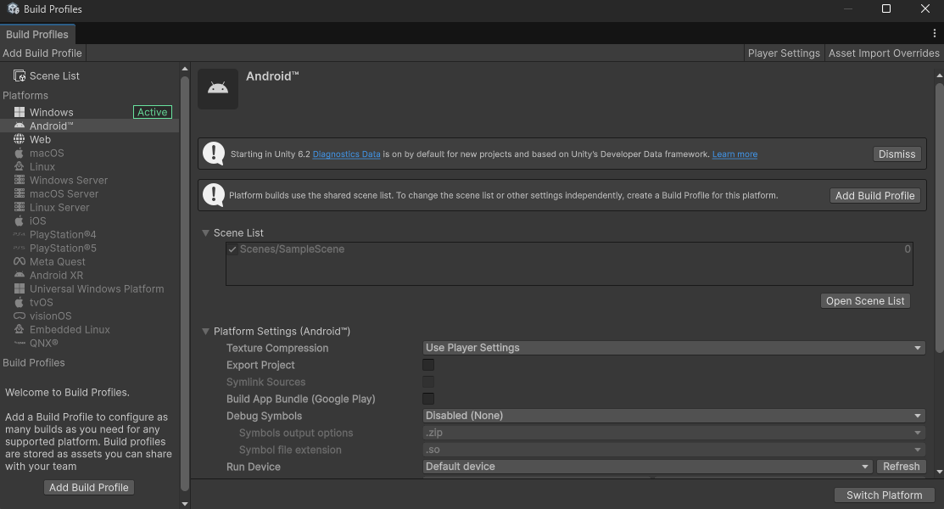Click the Web platform globe icon
The image size is (944, 509).
point(19,139)
